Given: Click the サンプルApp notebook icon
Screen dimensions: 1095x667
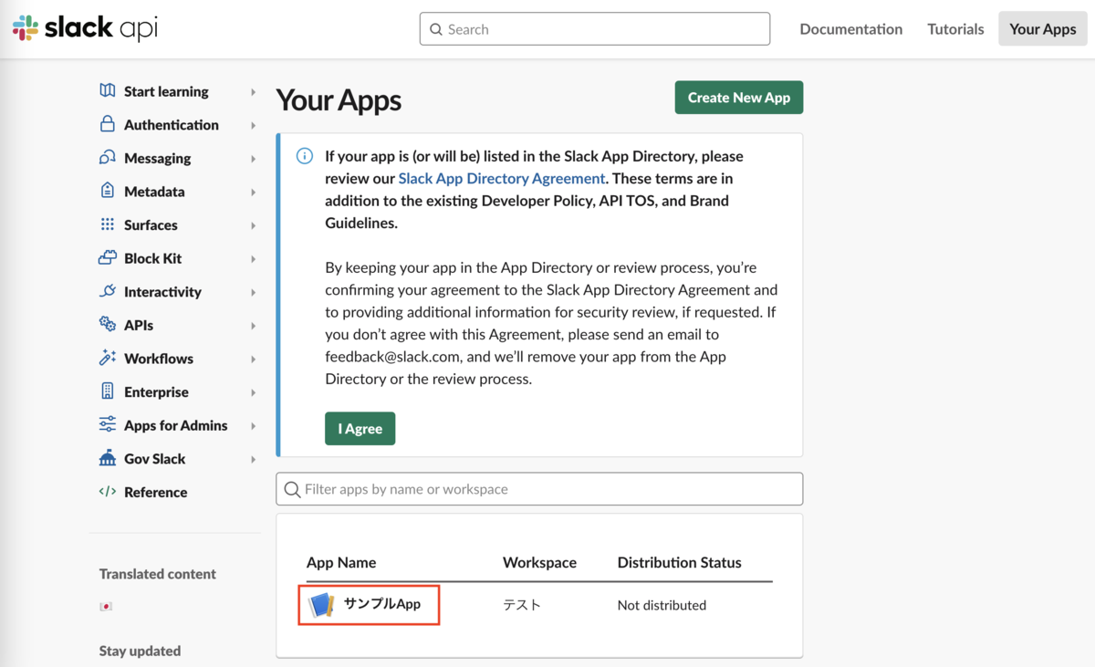Looking at the screenshot, I should pos(321,604).
